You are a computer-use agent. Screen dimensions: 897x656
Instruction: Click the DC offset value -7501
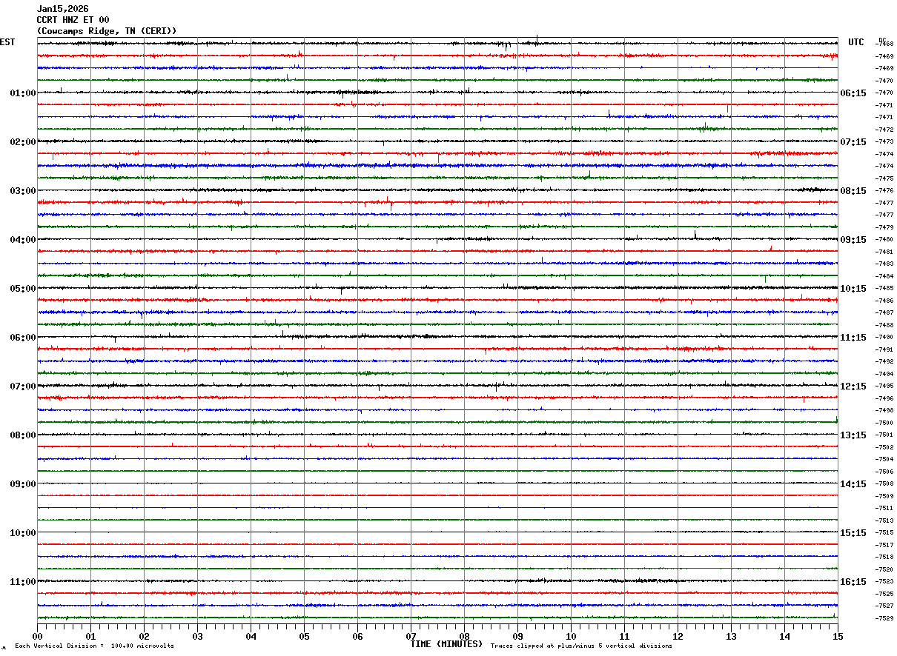tap(884, 435)
